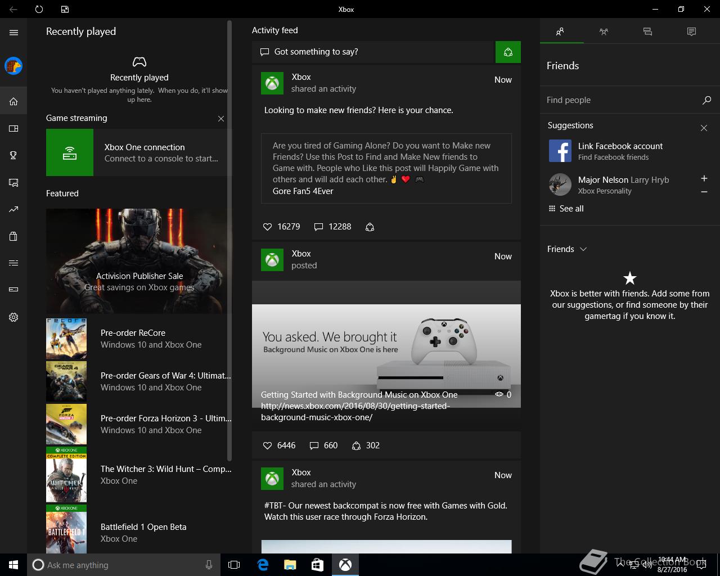Click Xbox One connection tile
The height and width of the screenshot is (576, 720).
[x=138, y=152]
